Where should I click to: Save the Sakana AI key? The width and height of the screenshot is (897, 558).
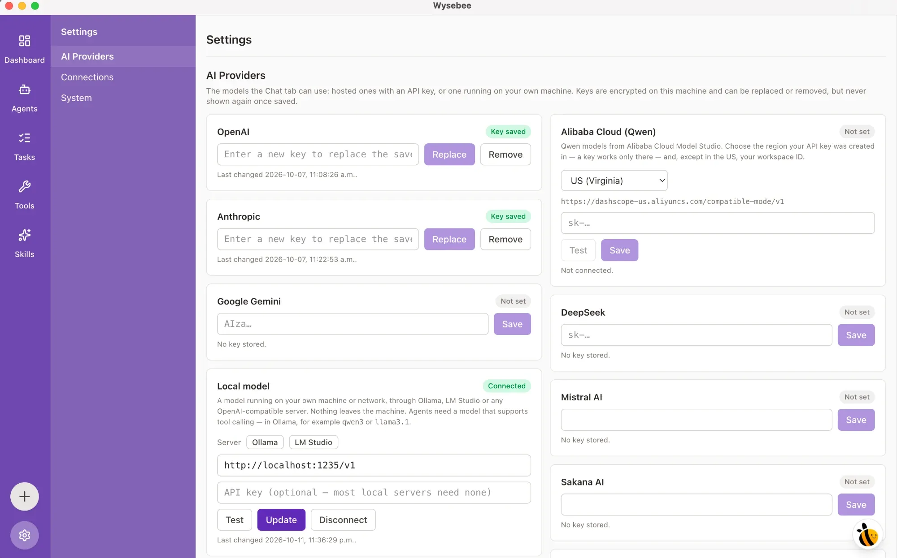click(x=856, y=505)
